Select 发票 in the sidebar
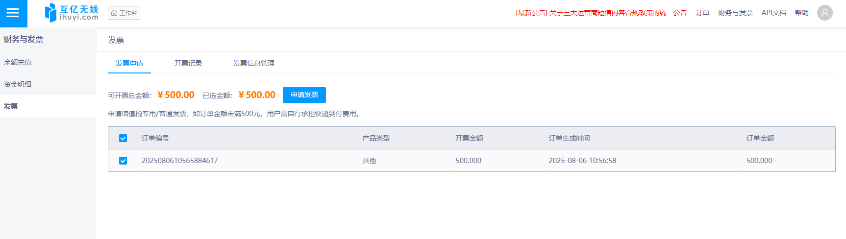 pyautogui.click(x=11, y=106)
